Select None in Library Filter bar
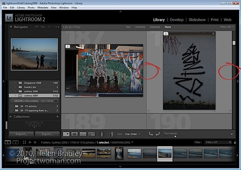 point(168,27)
